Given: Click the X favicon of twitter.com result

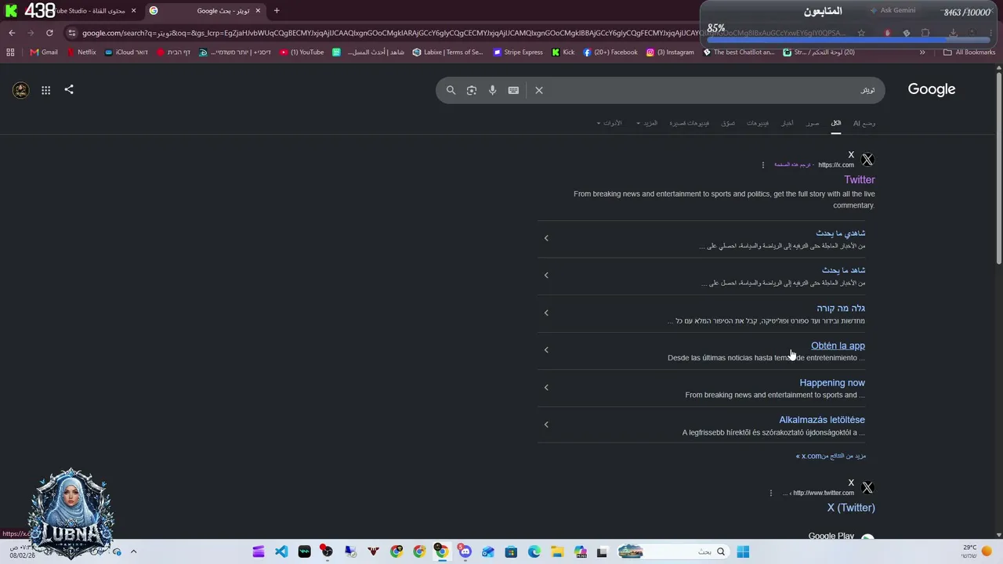Looking at the screenshot, I should 867,487.
